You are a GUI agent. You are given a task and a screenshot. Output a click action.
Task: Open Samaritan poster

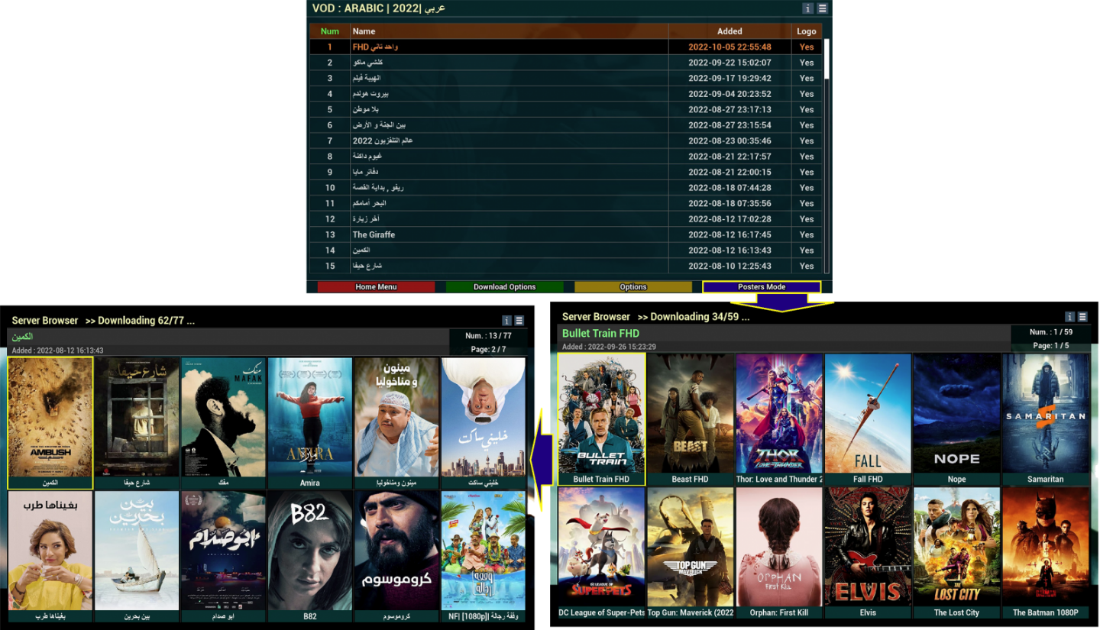tap(1045, 419)
